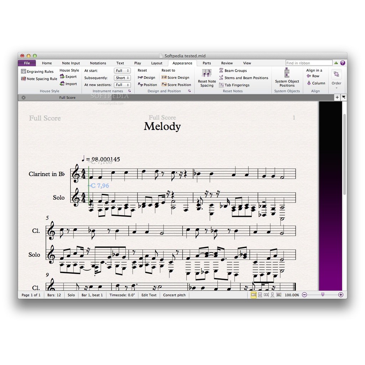Align selected objects in a Column
The image size is (365, 365).
316,83
